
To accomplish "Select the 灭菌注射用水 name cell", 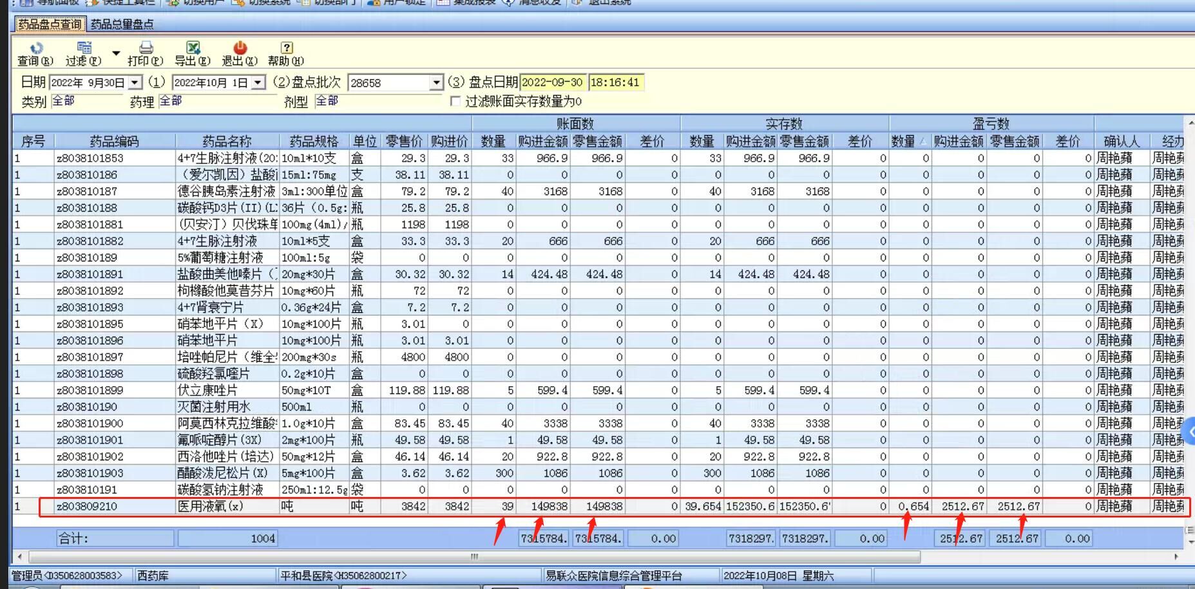I will coord(227,407).
